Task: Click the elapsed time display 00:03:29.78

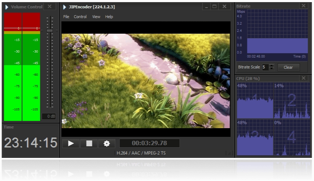Action: (149, 143)
